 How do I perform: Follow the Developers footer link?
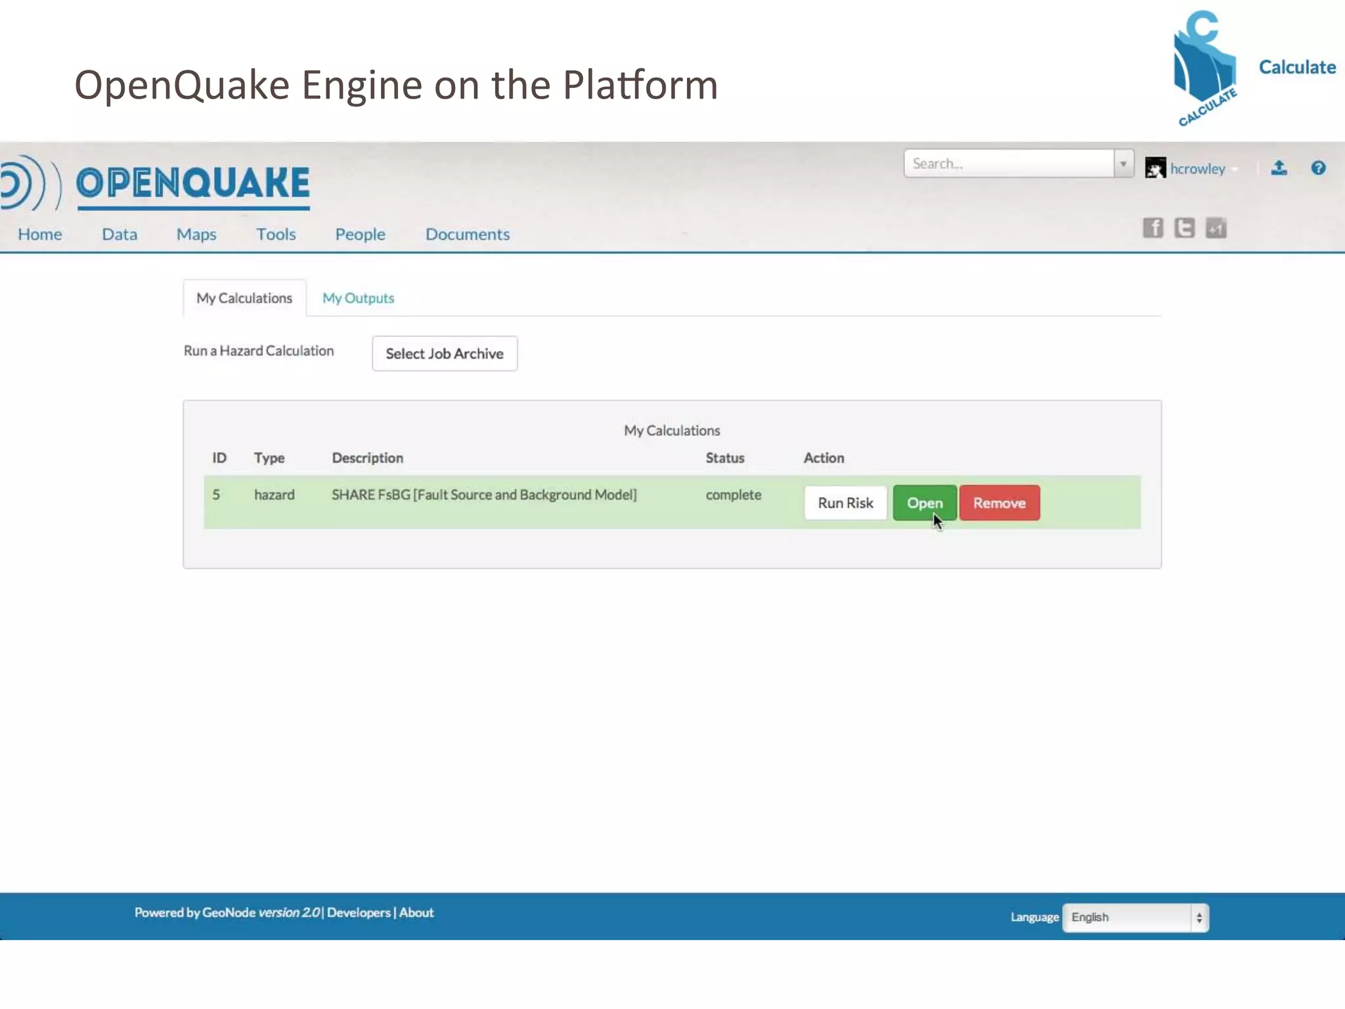[359, 912]
